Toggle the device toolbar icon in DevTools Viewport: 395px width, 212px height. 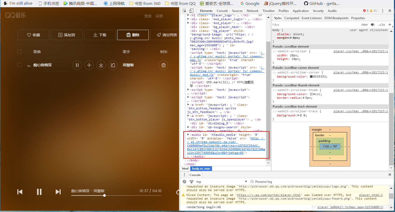(x=191, y=11)
